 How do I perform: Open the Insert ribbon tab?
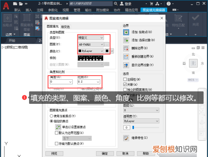29,10
